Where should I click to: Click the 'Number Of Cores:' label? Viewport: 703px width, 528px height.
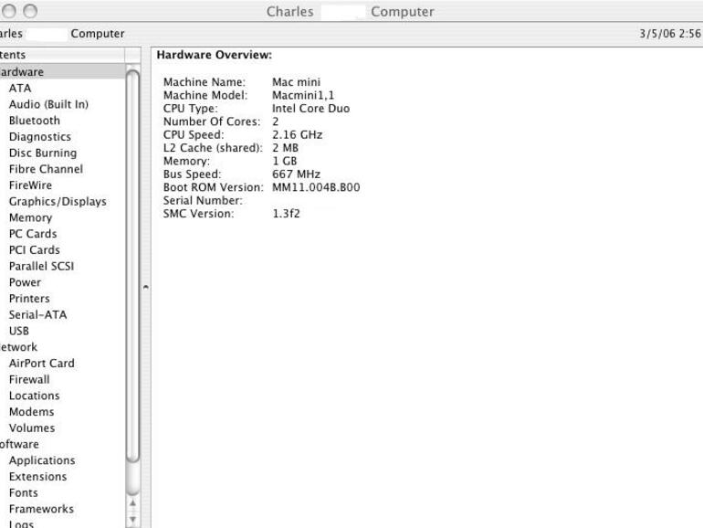click(212, 121)
